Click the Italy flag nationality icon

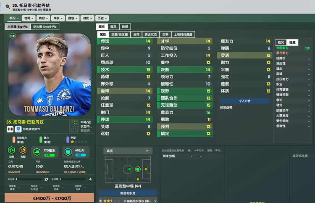click(10, 129)
